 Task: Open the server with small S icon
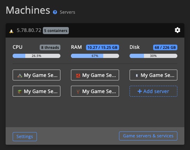pos(137,76)
